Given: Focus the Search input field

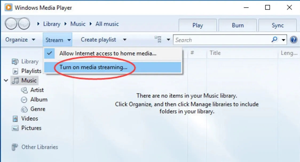Looking at the screenshot, I should 222,40.
